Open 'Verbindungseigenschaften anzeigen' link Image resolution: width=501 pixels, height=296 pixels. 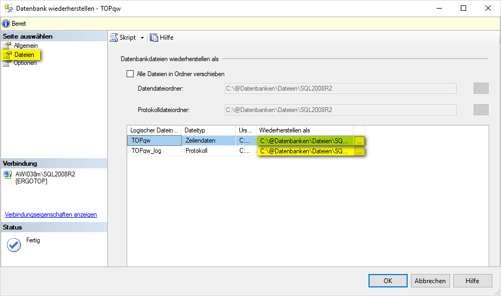(51, 214)
